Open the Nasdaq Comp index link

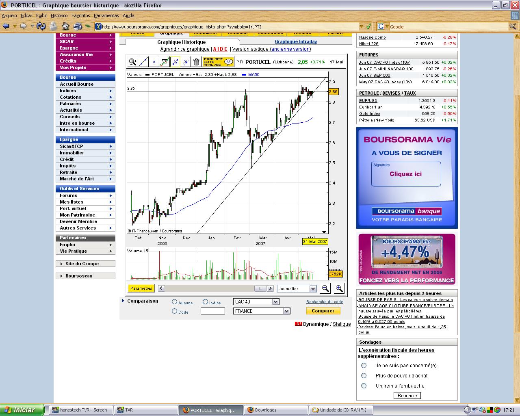373,37
